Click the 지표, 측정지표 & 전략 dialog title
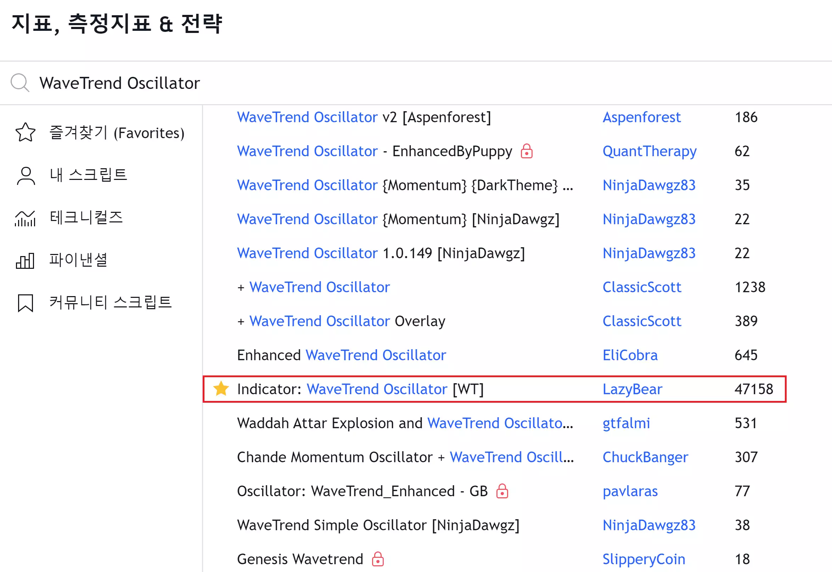The width and height of the screenshot is (832, 572). (x=117, y=24)
